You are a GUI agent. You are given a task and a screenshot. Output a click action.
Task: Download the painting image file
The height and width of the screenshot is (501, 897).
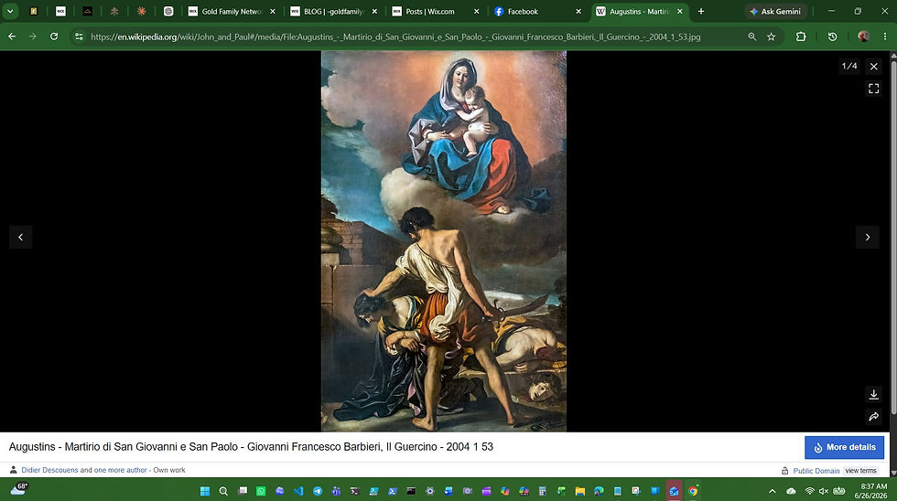pyautogui.click(x=873, y=394)
